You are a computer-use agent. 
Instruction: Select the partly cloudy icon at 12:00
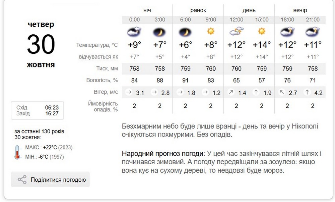[x=236, y=32]
